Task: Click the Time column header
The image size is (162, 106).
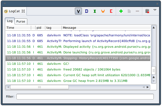Action: pyautogui.click(x=18, y=28)
